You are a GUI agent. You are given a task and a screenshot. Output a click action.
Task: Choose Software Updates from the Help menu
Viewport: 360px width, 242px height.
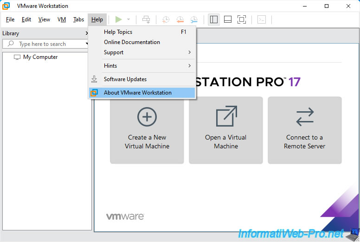(125, 79)
